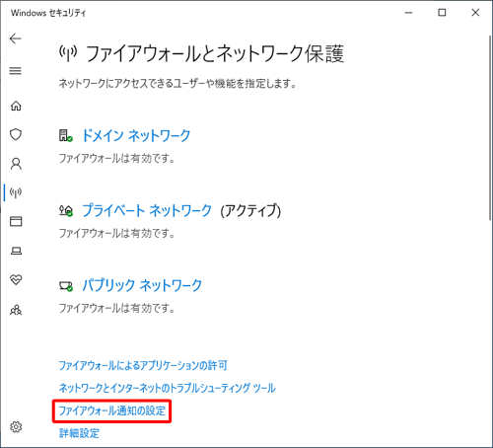Image resolution: width=493 pixels, height=448 pixels.
Task: Click ファイアウォールによるアプリケーションの許可 link
Action: click(143, 365)
